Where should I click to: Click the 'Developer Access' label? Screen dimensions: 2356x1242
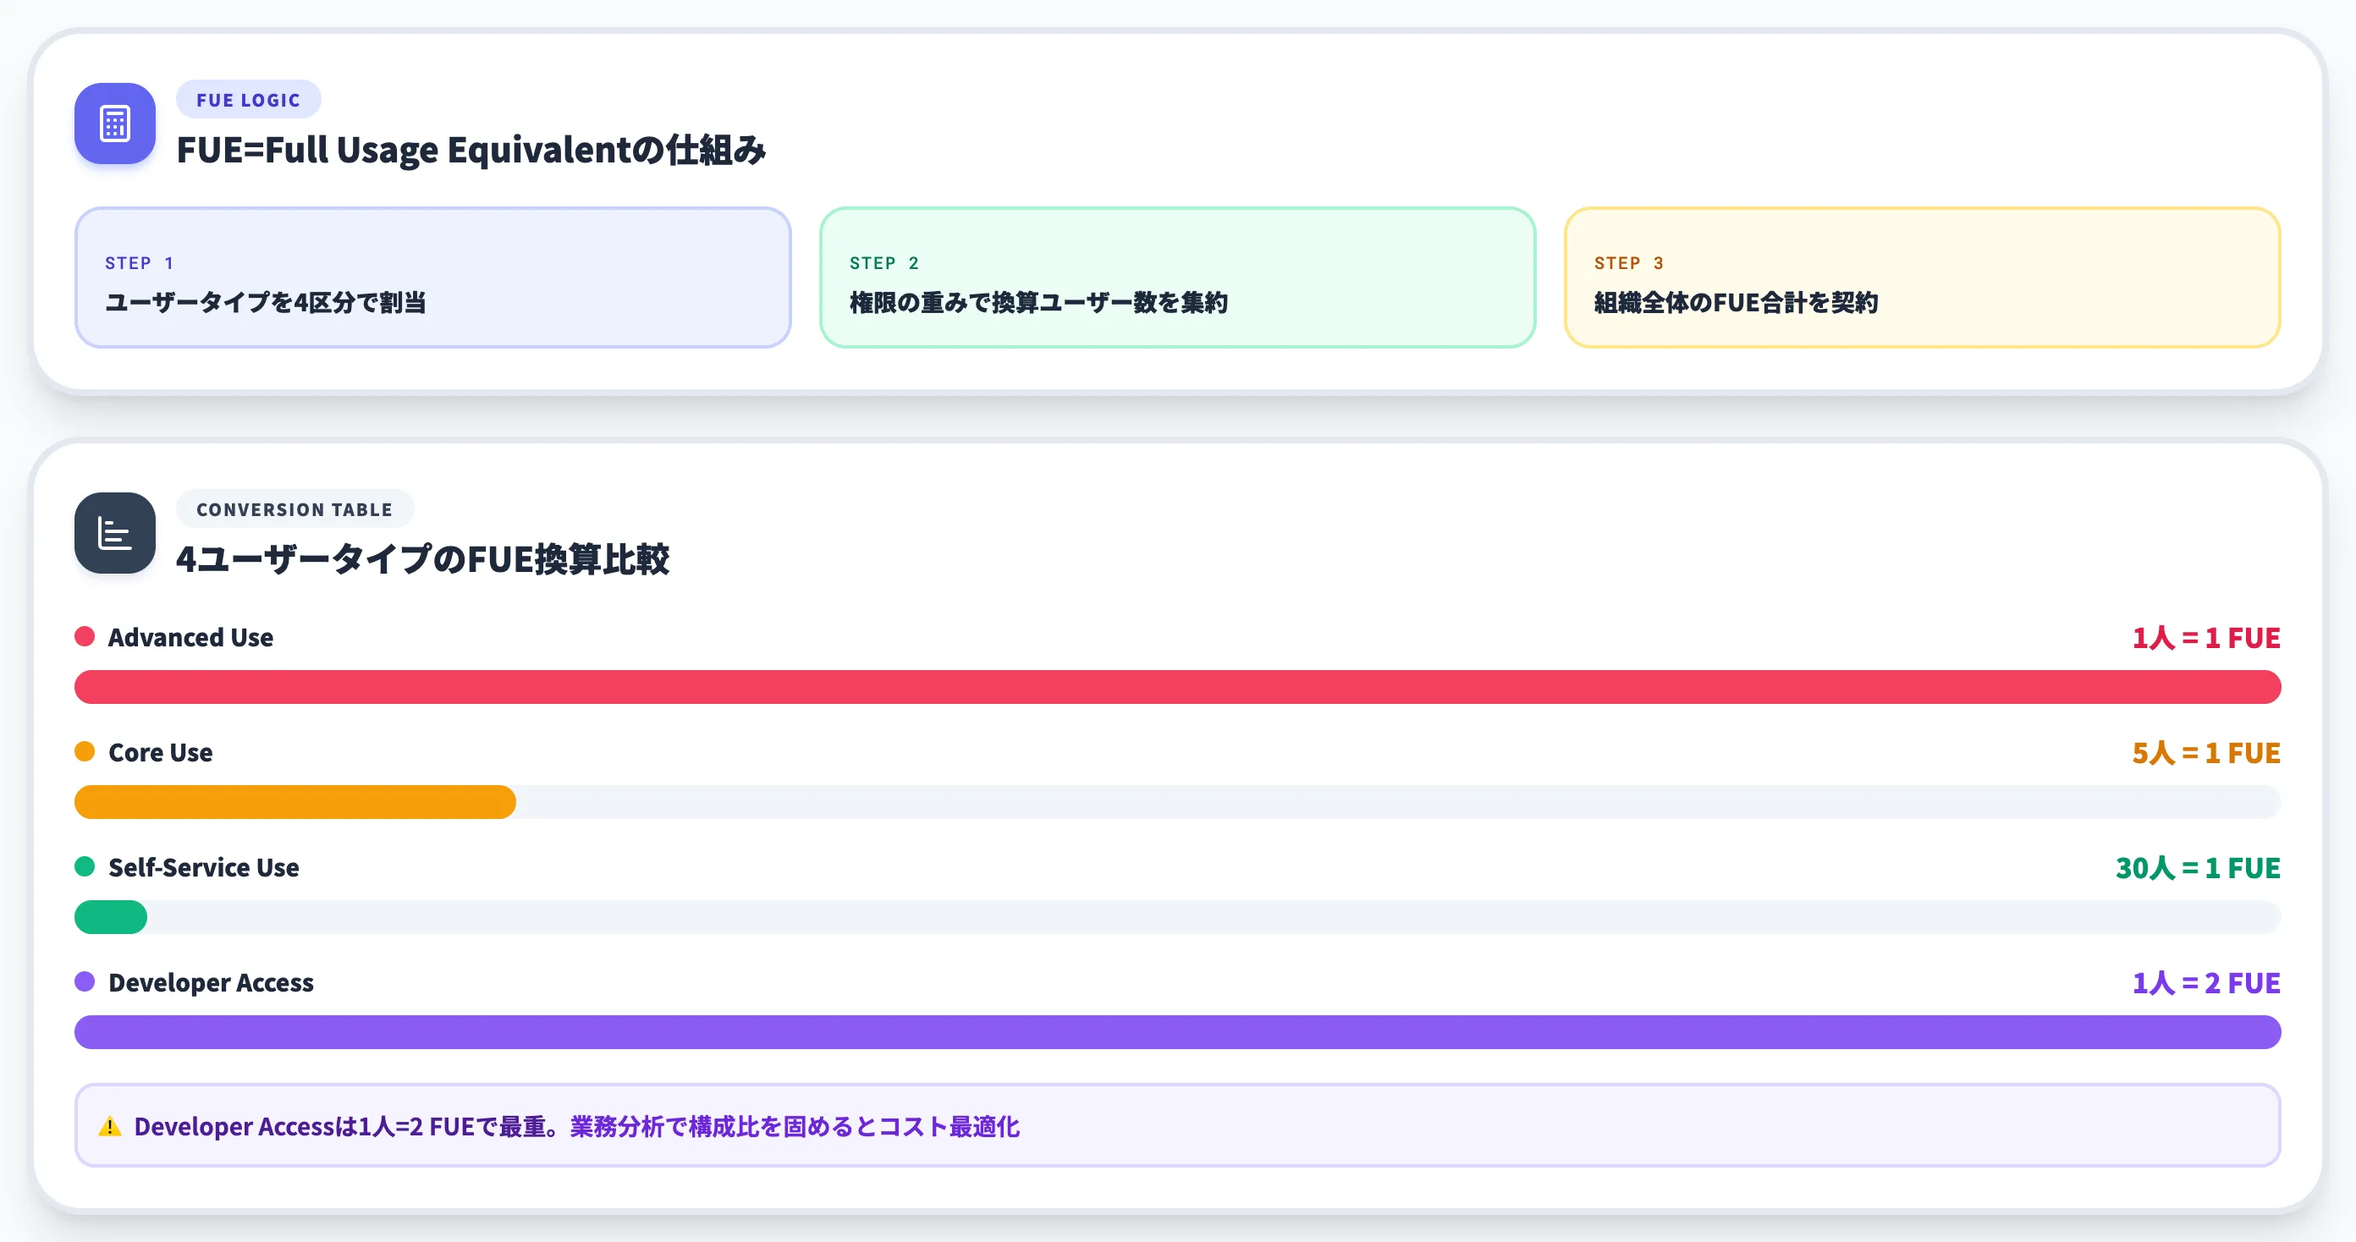211,983
